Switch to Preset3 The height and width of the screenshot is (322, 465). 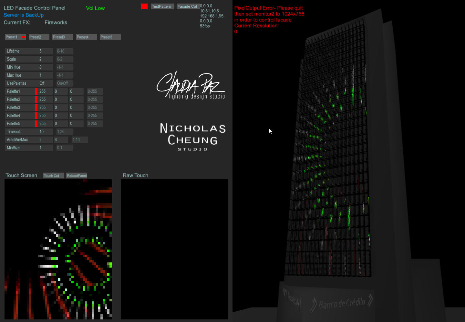[63, 37]
